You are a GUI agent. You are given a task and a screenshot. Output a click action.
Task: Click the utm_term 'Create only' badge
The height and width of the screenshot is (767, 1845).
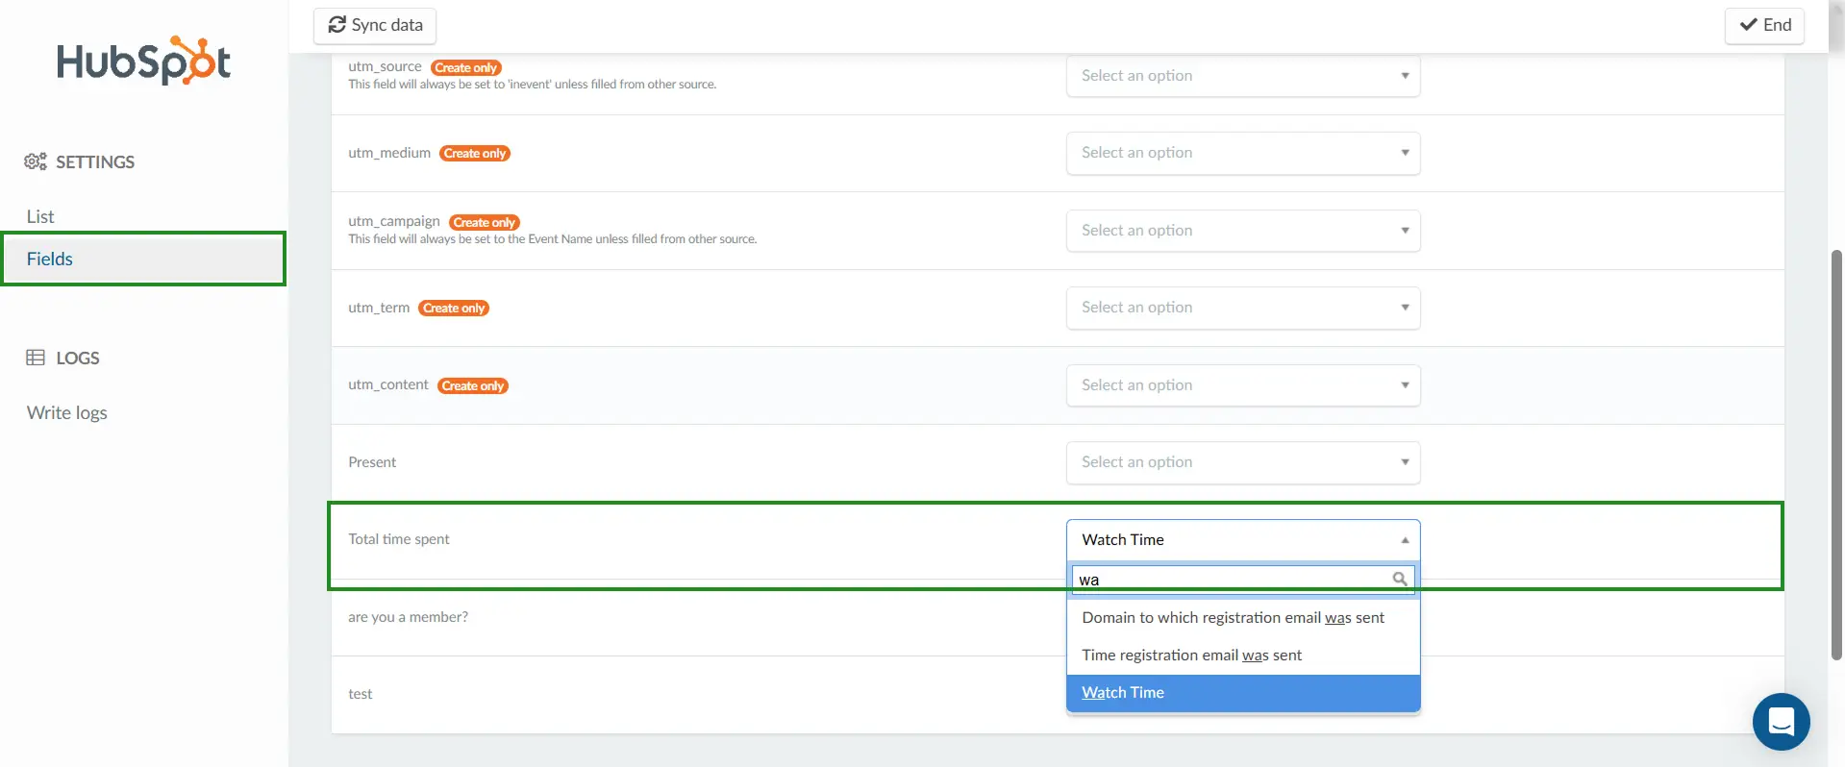(x=454, y=308)
